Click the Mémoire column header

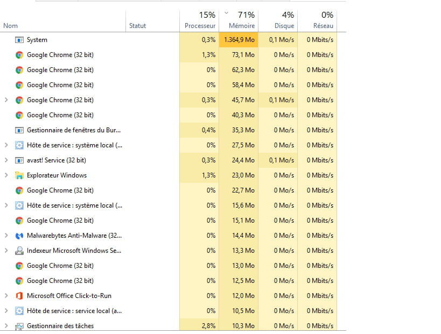pyautogui.click(x=239, y=21)
